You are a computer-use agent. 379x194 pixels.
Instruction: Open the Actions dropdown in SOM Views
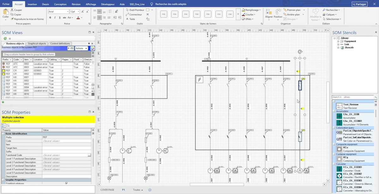81,48
